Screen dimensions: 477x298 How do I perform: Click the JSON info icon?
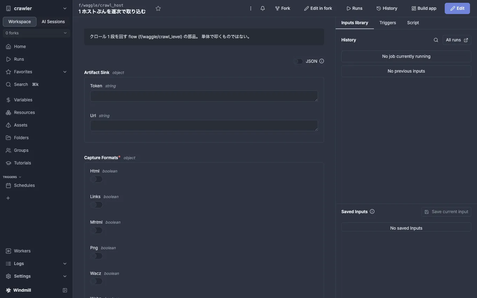click(x=322, y=61)
